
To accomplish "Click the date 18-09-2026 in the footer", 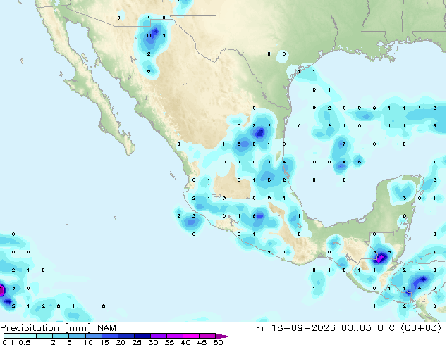I will 302,328.
